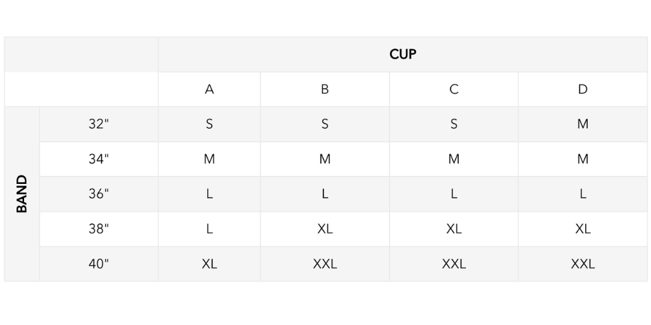
Task: Click the vertical BAND label
Action: point(22,194)
